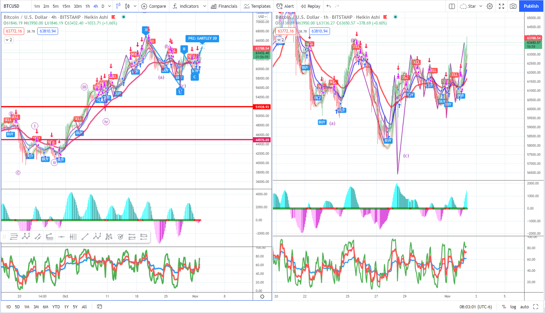Select the 3M date range
545x313 pixels.
[x=36, y=307]
